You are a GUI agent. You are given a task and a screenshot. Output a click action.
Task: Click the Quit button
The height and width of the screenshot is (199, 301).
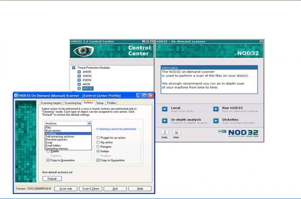pos(115,189)
